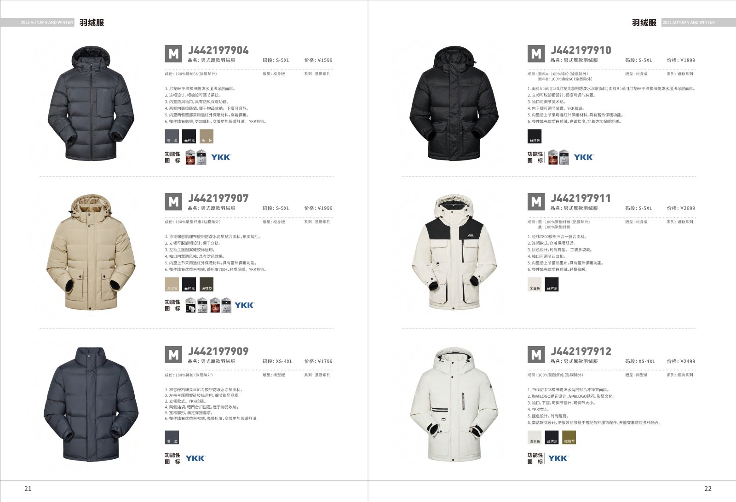Select the 深橄榄 swatch for J442197907
Screen dimensions: 736x502
click(x=207, y=285)
